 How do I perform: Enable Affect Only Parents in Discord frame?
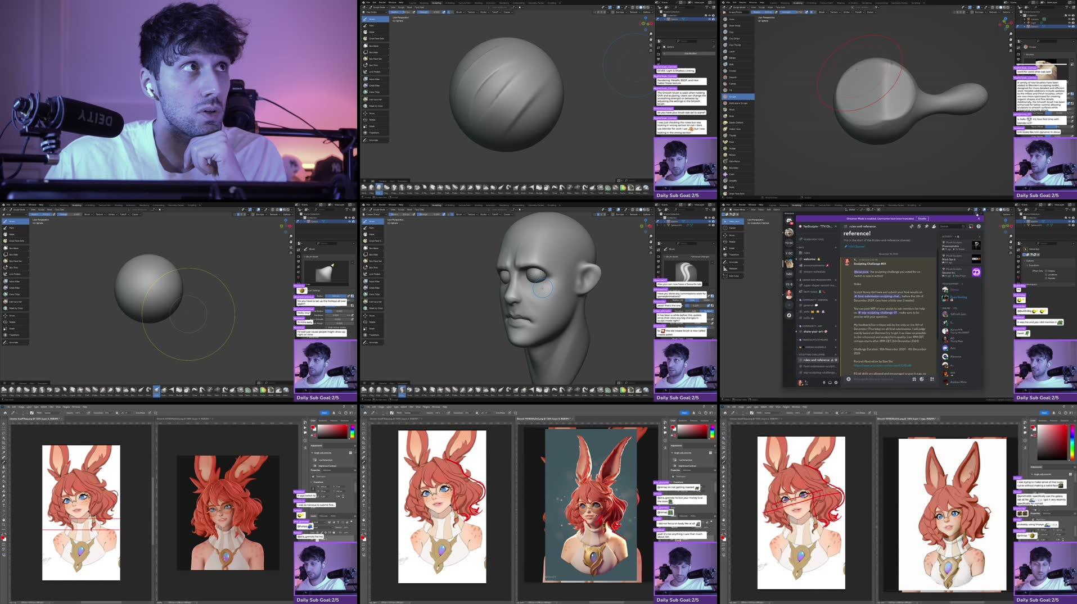pos(1046,278)
